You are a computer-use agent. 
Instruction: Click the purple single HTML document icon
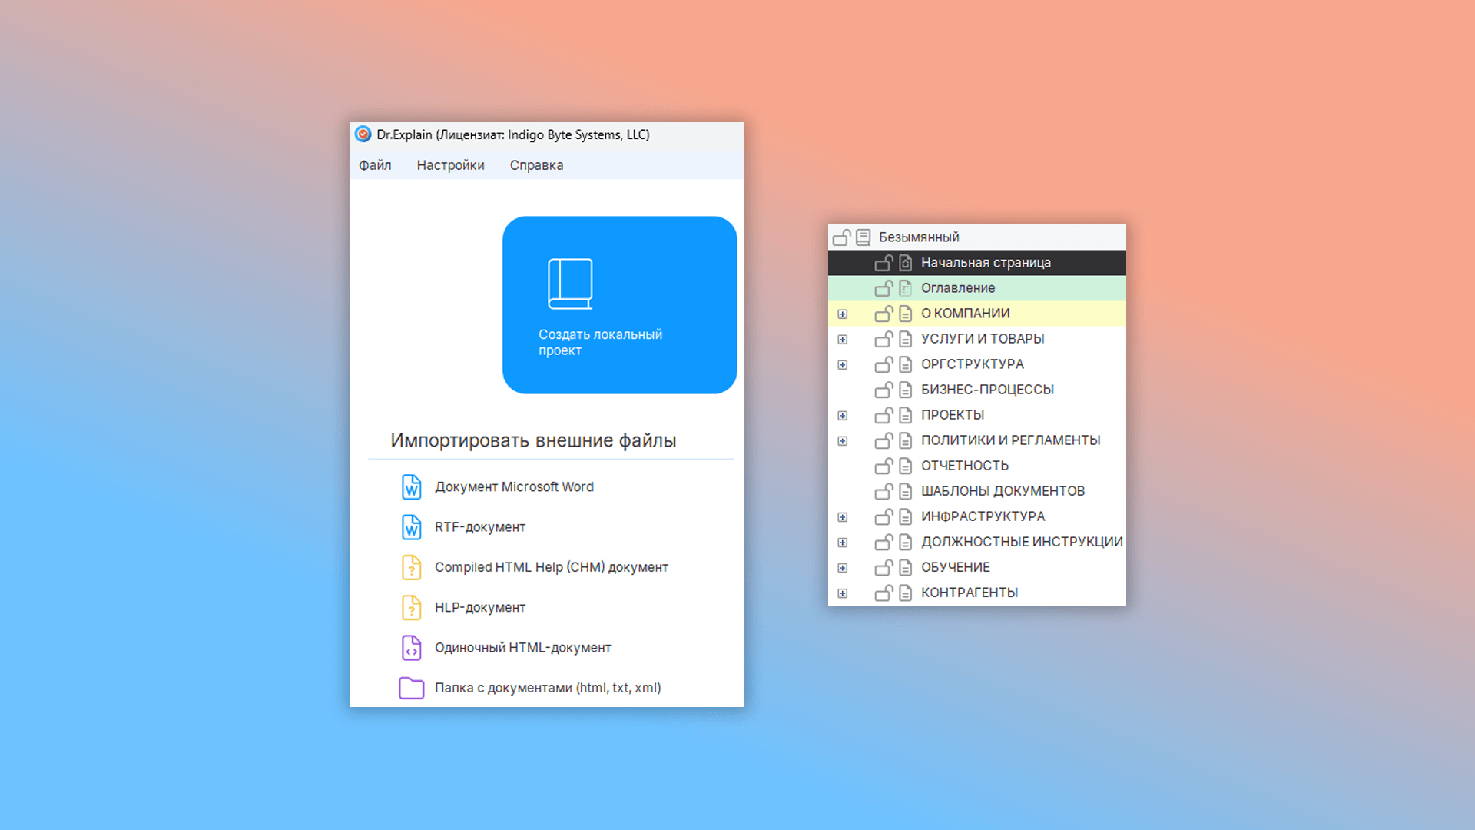pyautogui.click(x=412, y=648)
